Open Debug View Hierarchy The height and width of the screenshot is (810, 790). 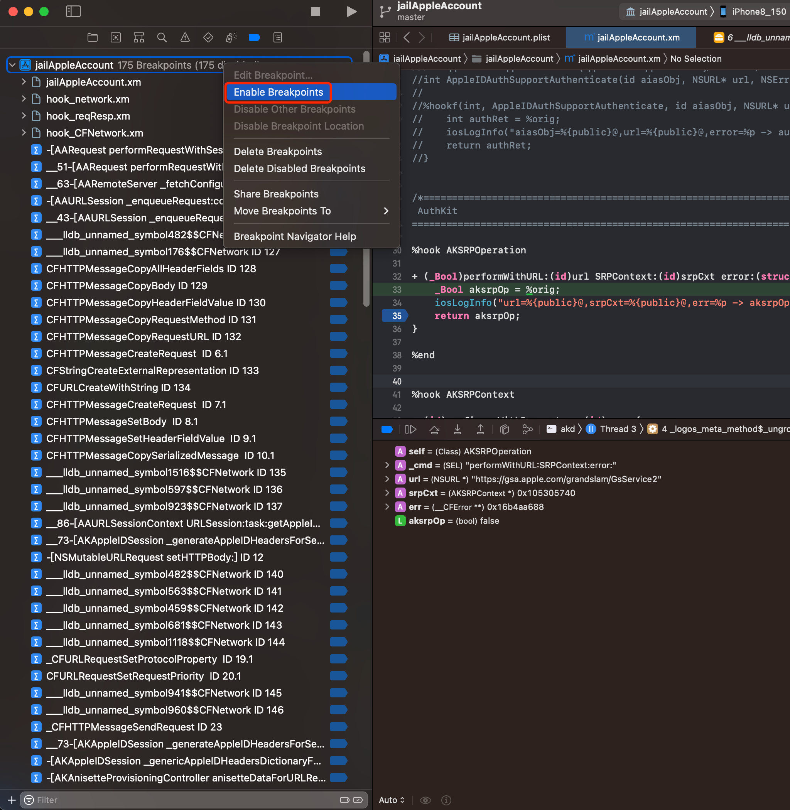click(x=505, y=429)
